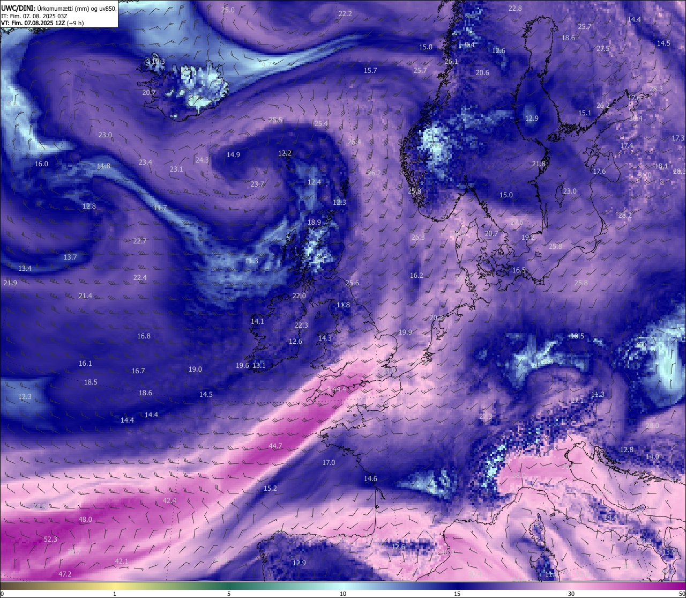
Task: Select the VT valid time 12Z line
Action: coord(42,23)
